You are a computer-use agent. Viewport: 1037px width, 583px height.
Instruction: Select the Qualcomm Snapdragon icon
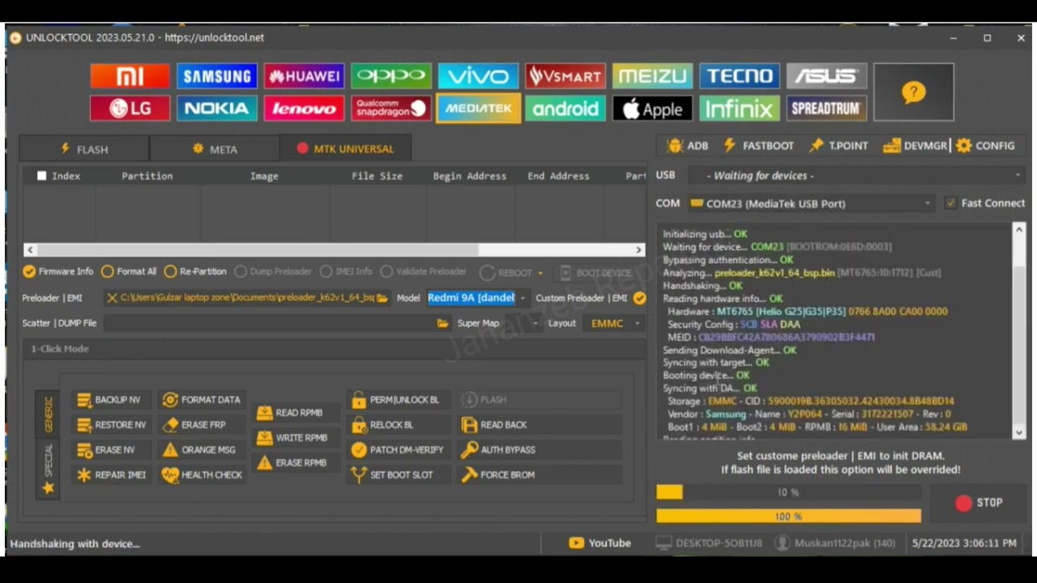[x=391, y=109]
